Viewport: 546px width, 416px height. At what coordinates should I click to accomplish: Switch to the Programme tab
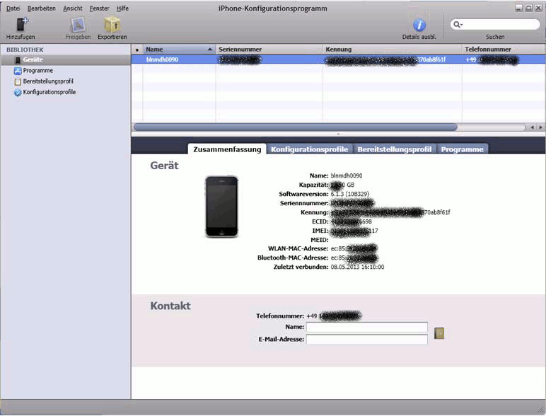click(463, 149)
